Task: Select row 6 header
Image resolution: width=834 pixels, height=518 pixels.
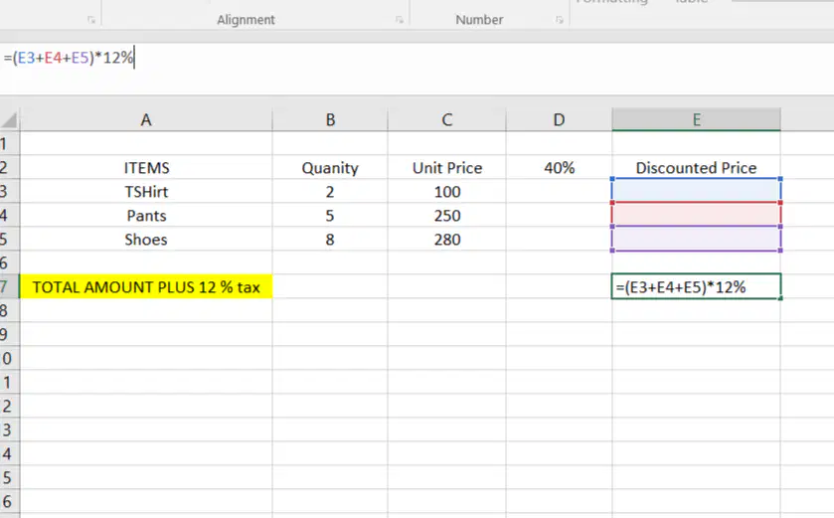Action: pos(9,262)
